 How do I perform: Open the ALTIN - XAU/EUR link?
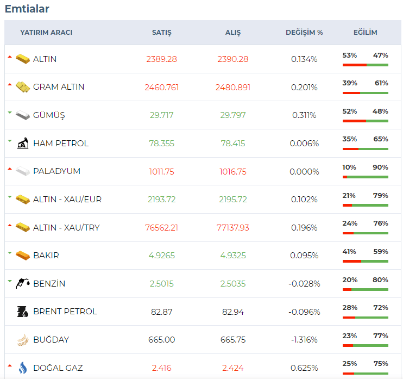[67, 200]
